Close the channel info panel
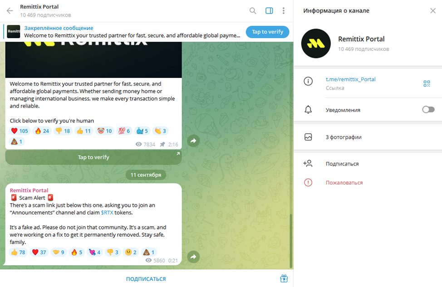This screenshot has width=442, height=287. (433, 11)
